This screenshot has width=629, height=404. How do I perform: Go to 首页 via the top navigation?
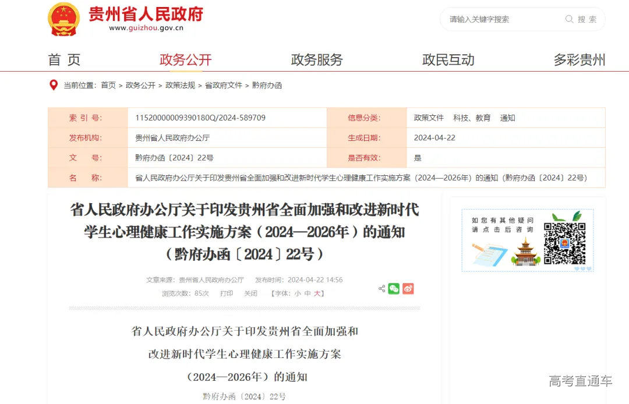pyautogui.click(x=65, y=59)
